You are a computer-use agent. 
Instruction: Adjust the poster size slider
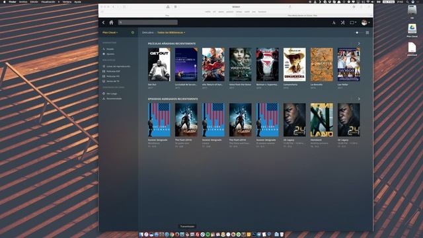[x=358, y=32]
